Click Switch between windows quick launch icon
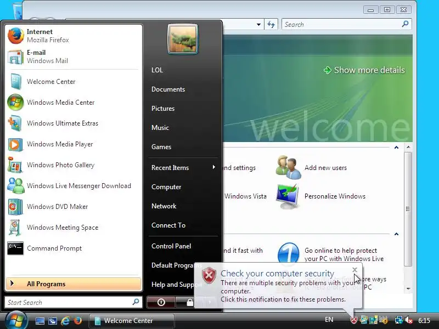 [52, 321]
